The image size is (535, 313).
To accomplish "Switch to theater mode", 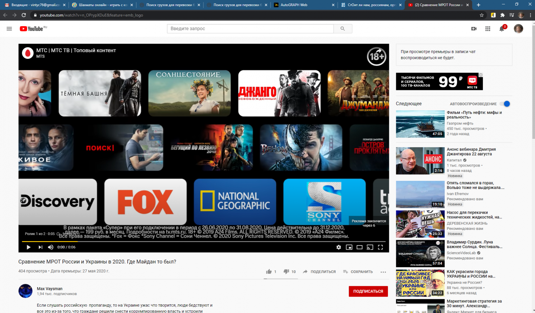I will [359, 247].
